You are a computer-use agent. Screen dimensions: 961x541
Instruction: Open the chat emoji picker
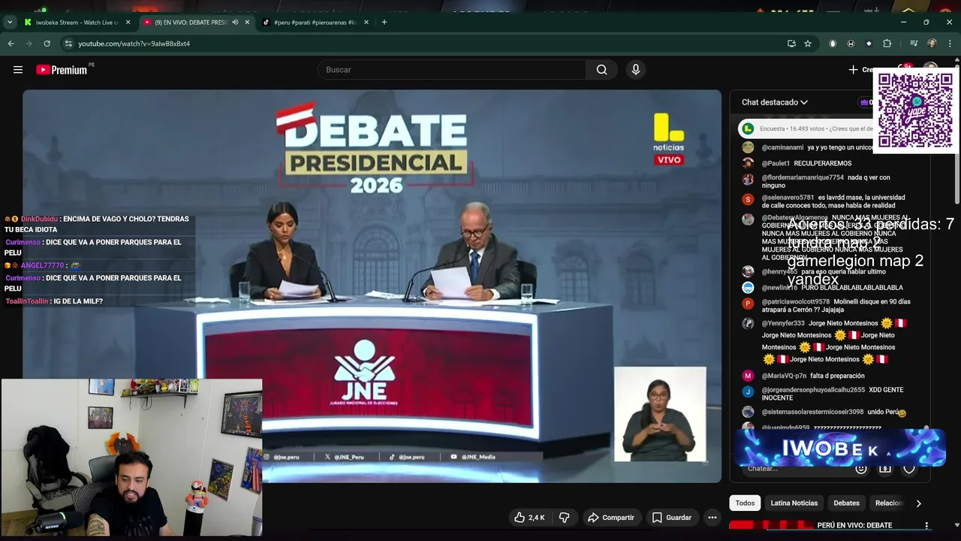(861, 468)
